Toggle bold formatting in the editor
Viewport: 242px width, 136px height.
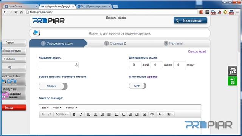(x=74, y=114)
